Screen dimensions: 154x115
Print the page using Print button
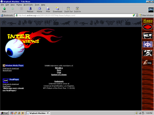(x=48, y=10)
